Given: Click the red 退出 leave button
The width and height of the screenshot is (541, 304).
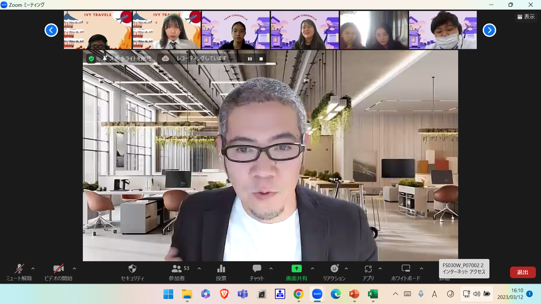Looking at the screenshot, I should click(x=522, y=272).
